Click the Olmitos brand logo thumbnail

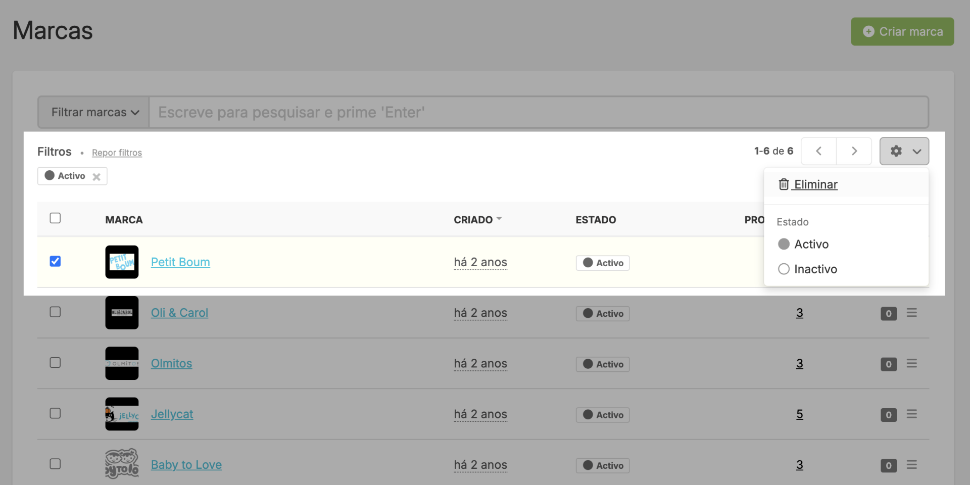click(x=122, y=363)
